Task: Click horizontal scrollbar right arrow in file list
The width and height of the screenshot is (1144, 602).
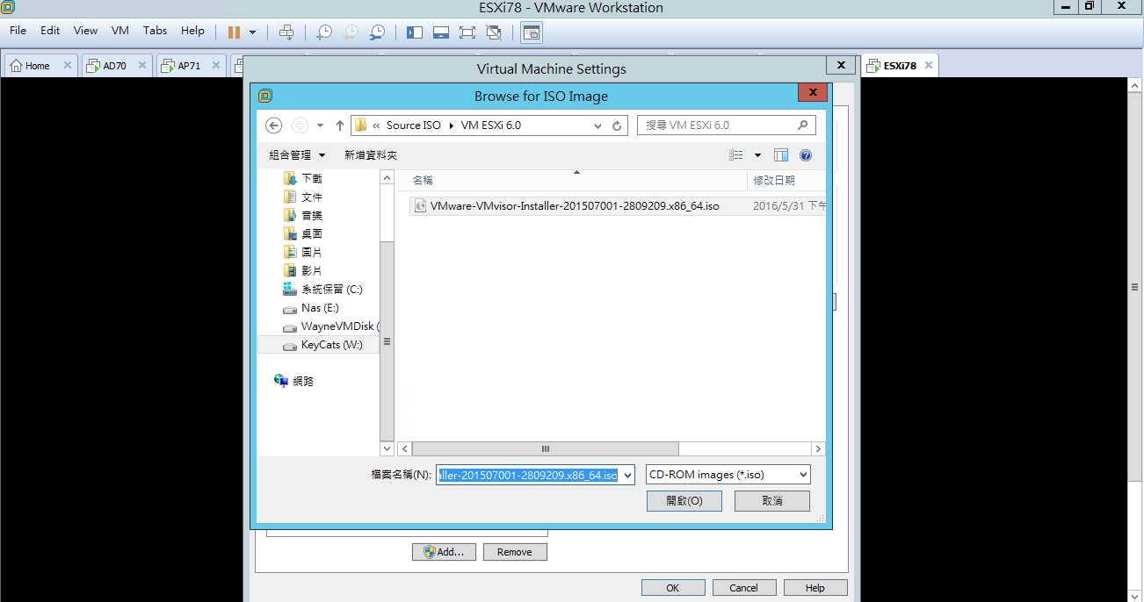Action: [x=818, y=448]
